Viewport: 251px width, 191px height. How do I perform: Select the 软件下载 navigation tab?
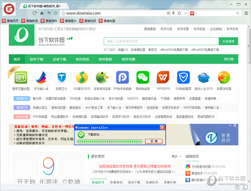coord(36,59)
